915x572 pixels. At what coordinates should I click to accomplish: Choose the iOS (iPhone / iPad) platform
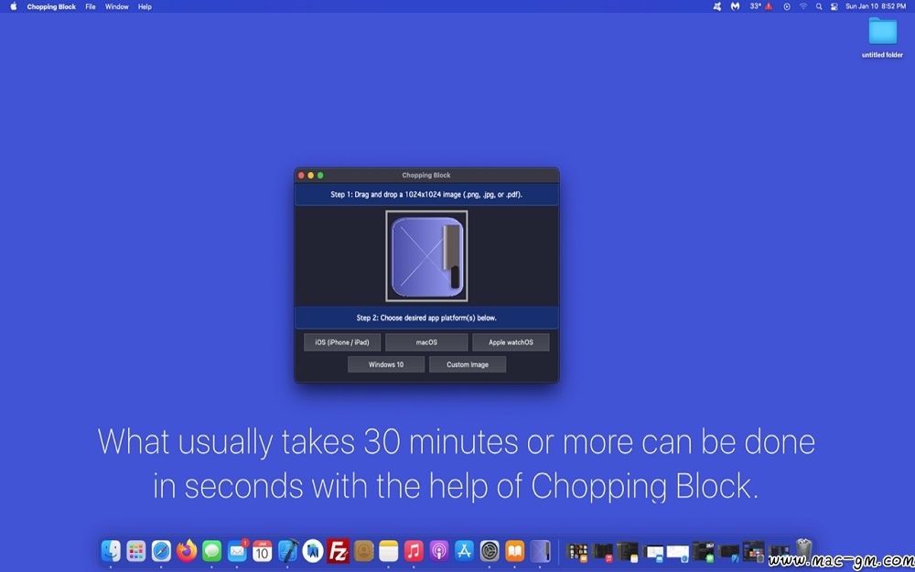point(342,342)
